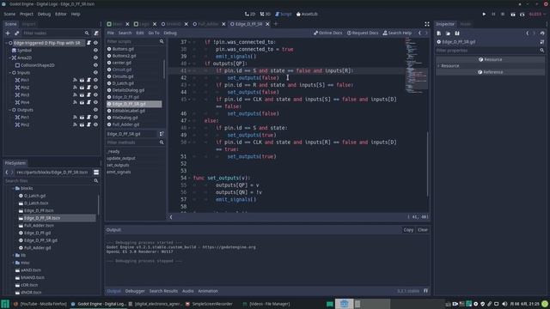Click the code editor vertical scrollbar
This screenshot has width=550, height=309.
pyautogui.click(x=427, y=164)
